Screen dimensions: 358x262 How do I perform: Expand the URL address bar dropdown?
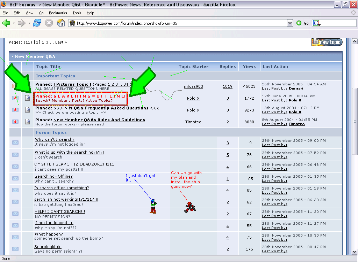pyautogui.click(x=289, y=23)
